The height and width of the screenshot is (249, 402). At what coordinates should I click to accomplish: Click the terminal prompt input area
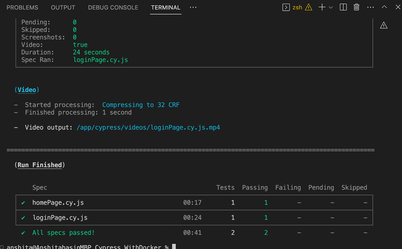(173, 246)
